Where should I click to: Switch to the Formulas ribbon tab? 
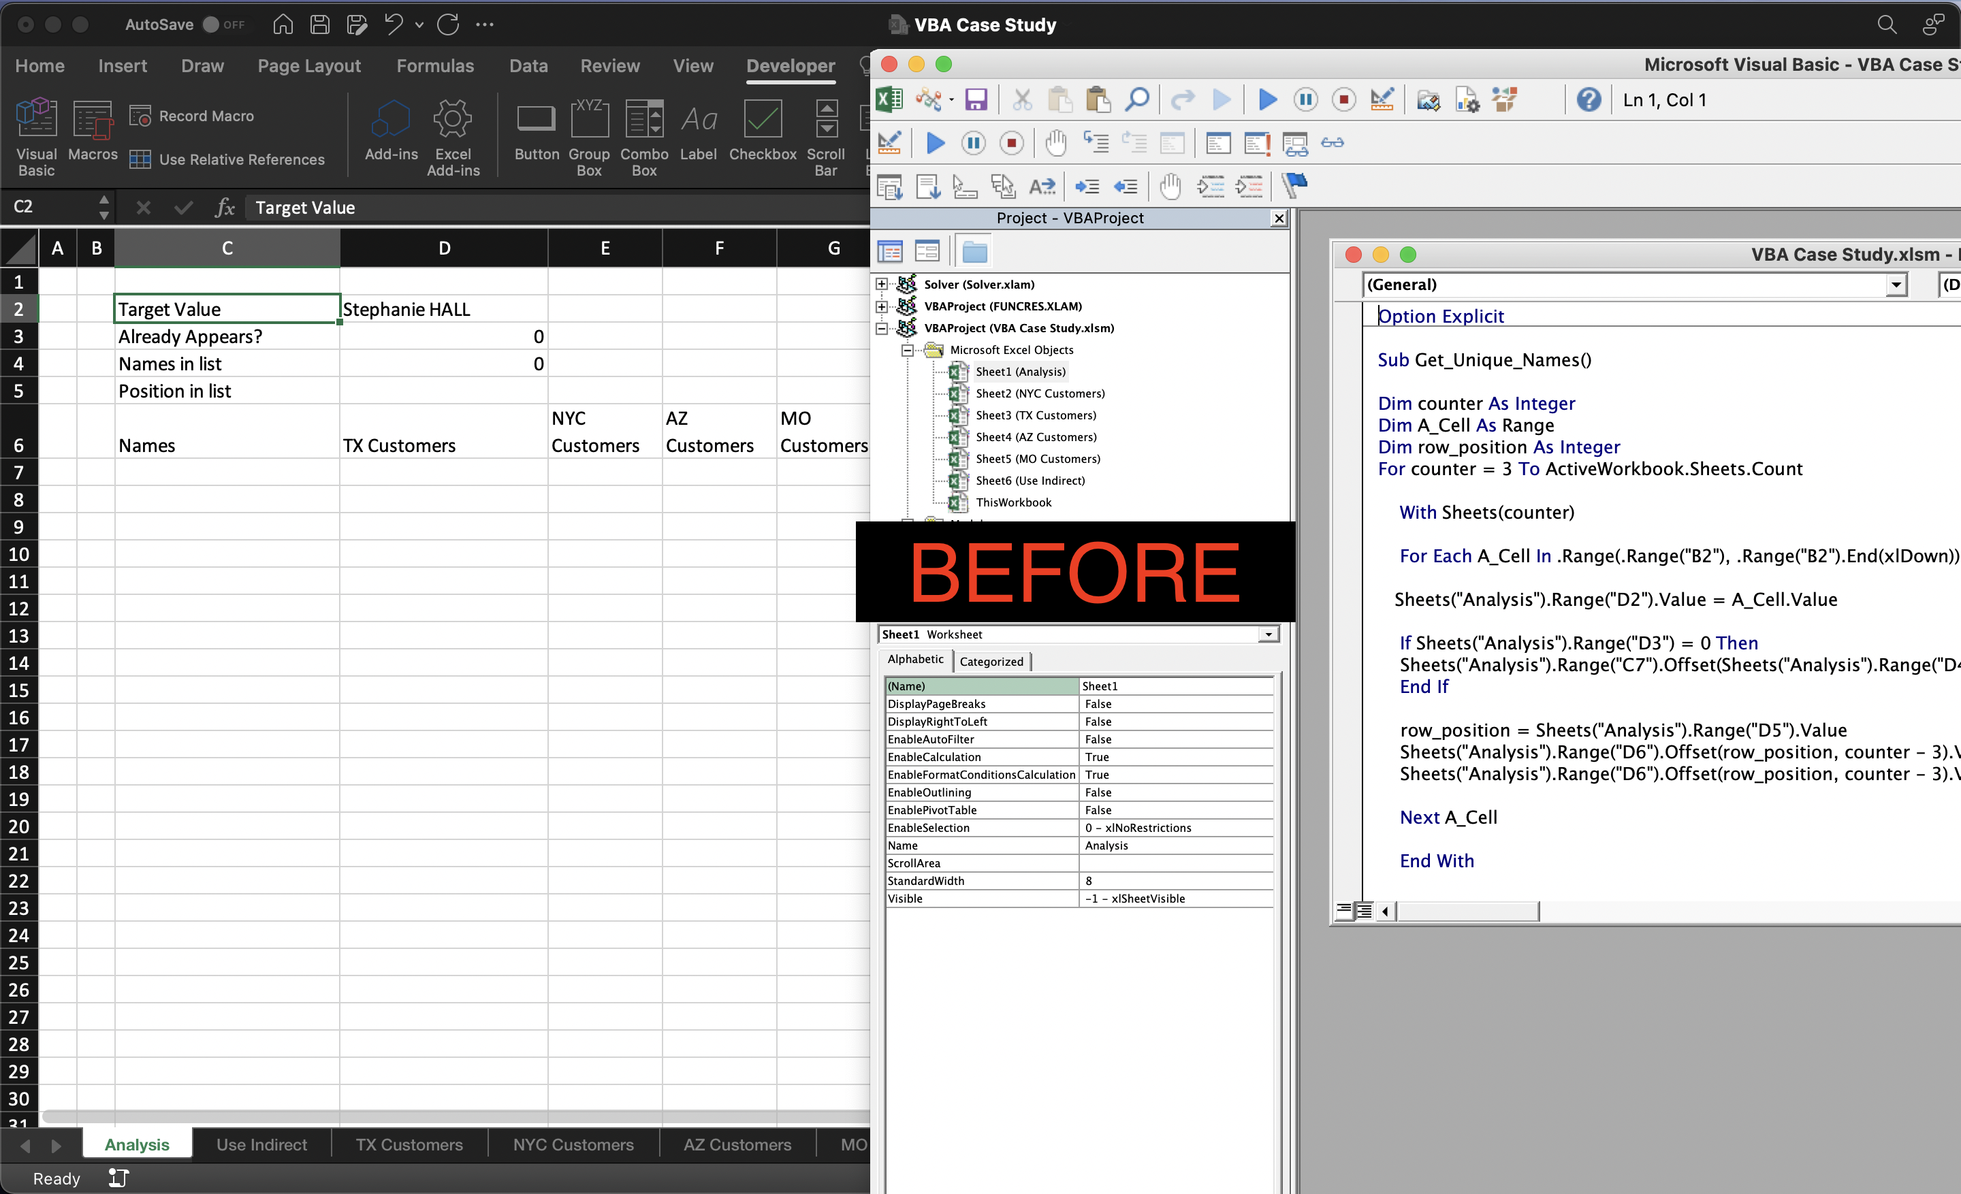point(434,66)
